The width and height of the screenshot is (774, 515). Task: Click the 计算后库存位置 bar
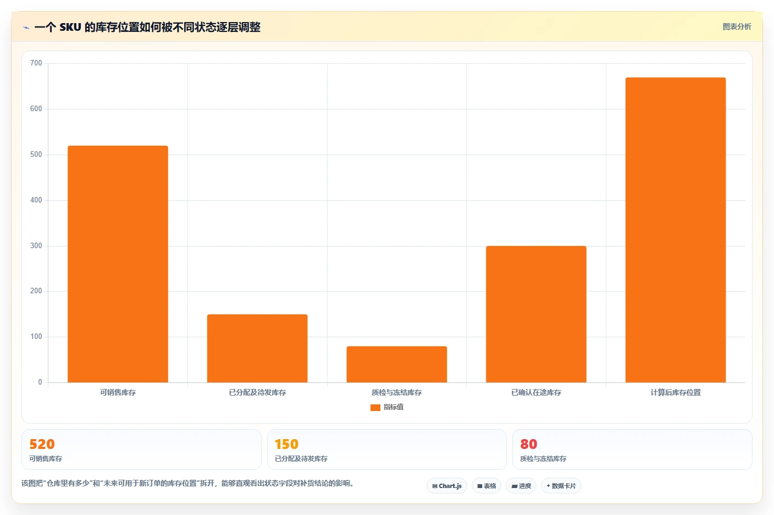(x=676, y=230)
